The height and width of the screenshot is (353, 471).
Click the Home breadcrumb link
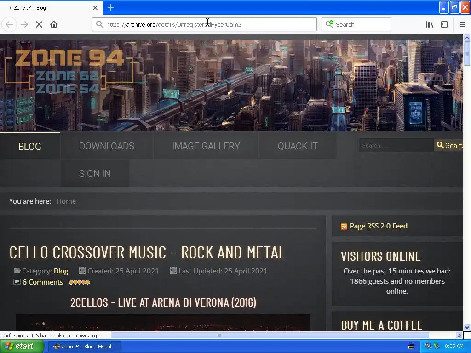tap(66, 201)
